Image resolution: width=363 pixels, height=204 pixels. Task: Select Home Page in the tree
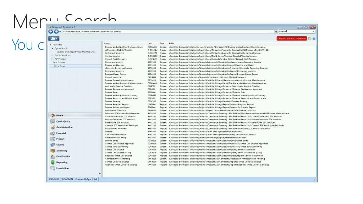tap(59, 66)
